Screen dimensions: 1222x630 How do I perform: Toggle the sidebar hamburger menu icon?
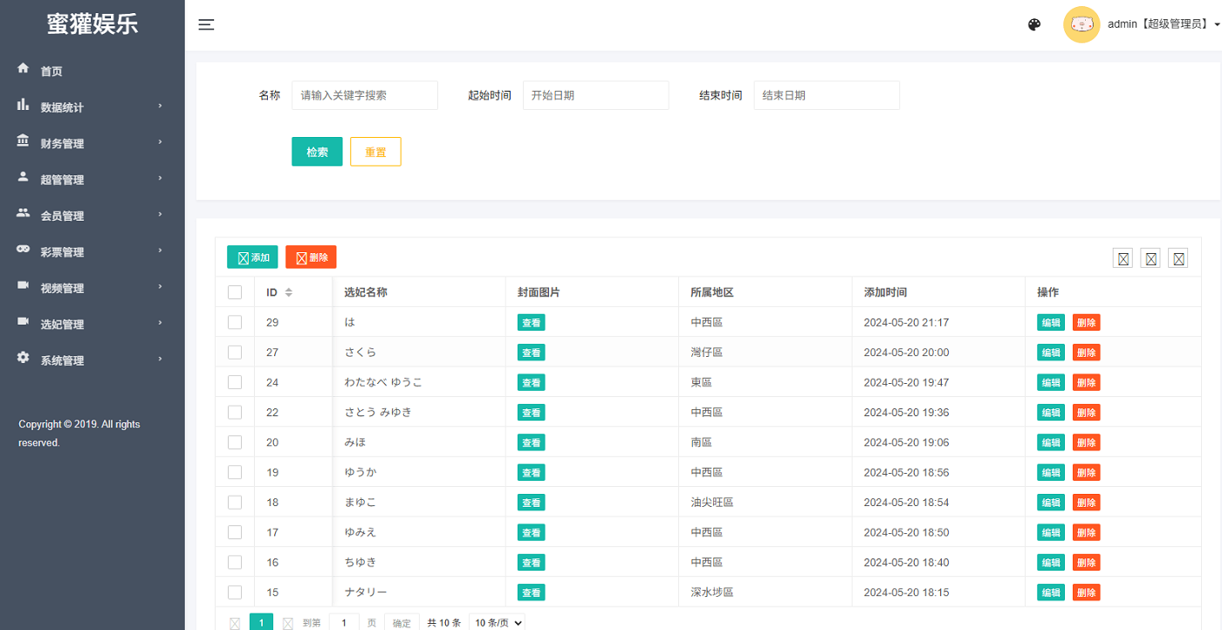click(x=206, y=24)
